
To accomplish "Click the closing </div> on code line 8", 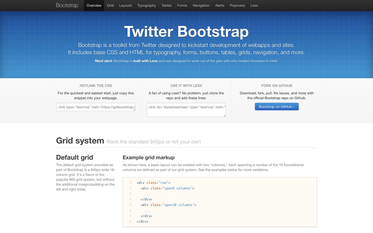I will pos(142,222).
